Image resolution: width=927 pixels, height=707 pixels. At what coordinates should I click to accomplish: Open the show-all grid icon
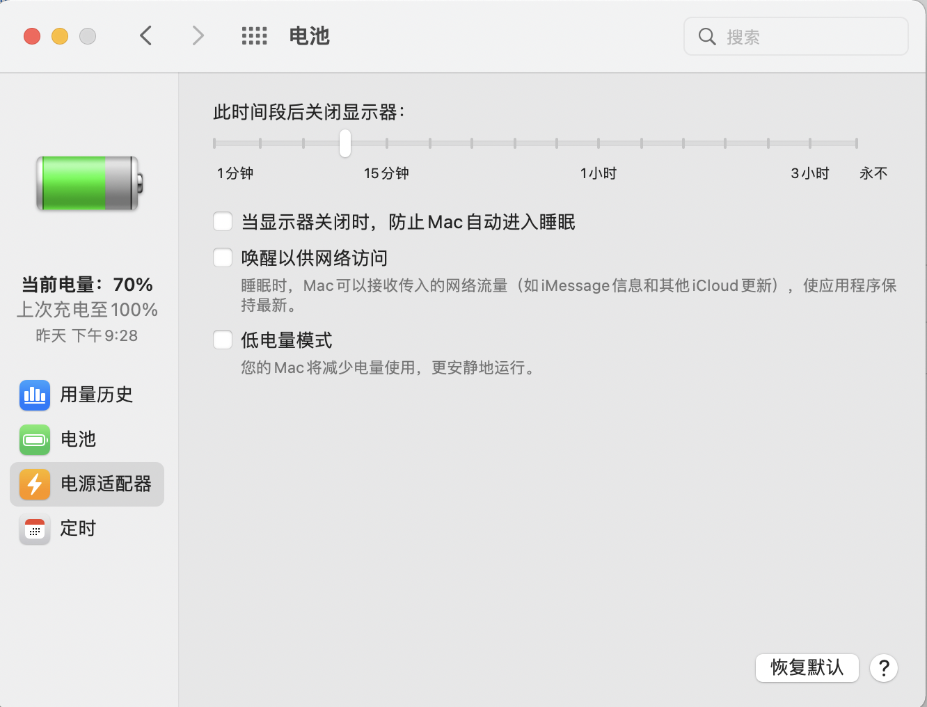click(254, 36)
